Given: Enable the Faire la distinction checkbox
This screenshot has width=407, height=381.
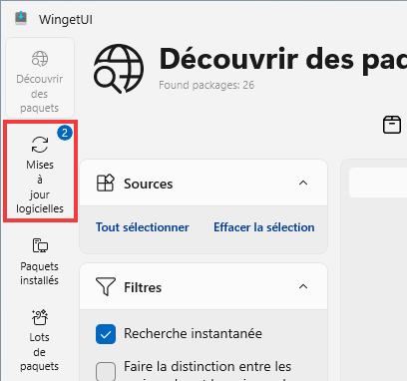Looking at the screenshot, I should click(x=106, y=372).
